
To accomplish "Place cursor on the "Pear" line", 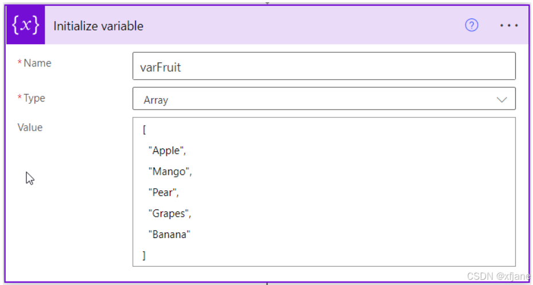I will pyautogui.click(x=164, y=193).
